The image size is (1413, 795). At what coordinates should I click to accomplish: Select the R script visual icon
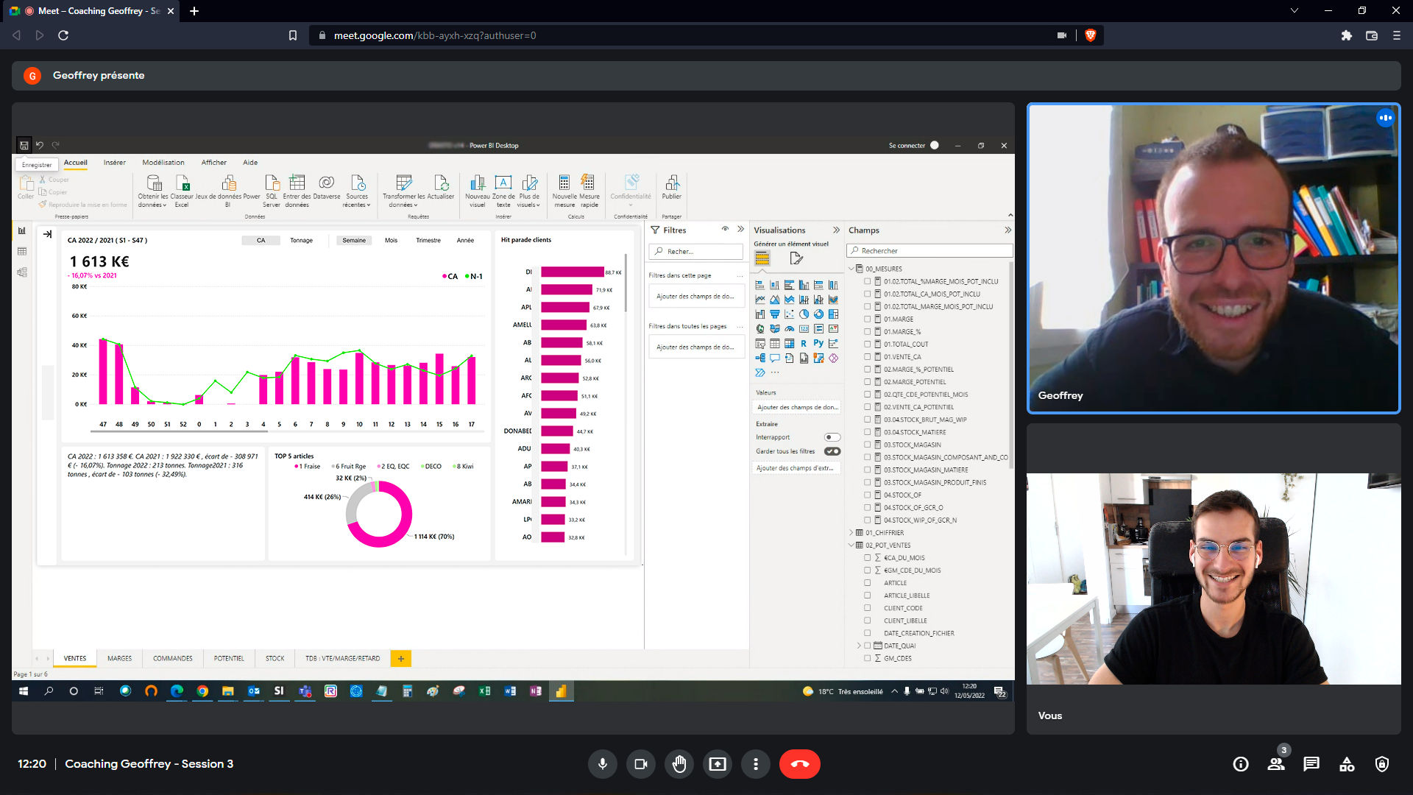[x=804, y=344]
